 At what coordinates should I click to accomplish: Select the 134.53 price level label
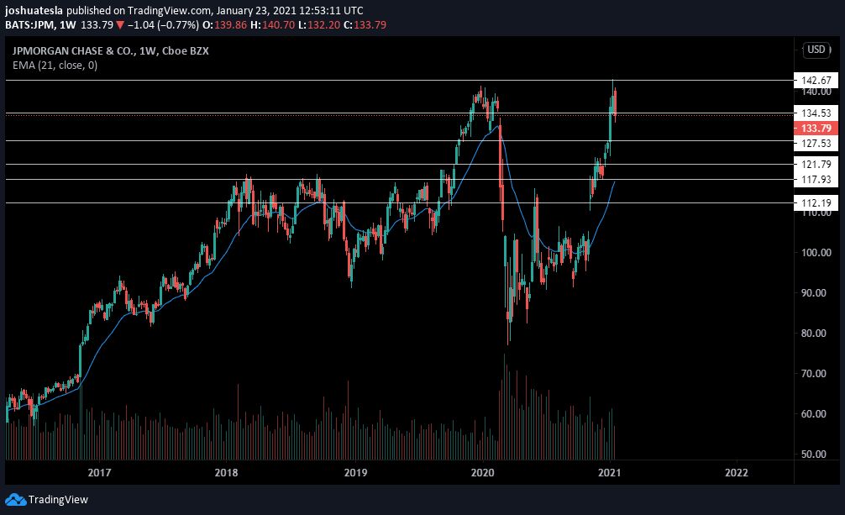pos(816,113)
